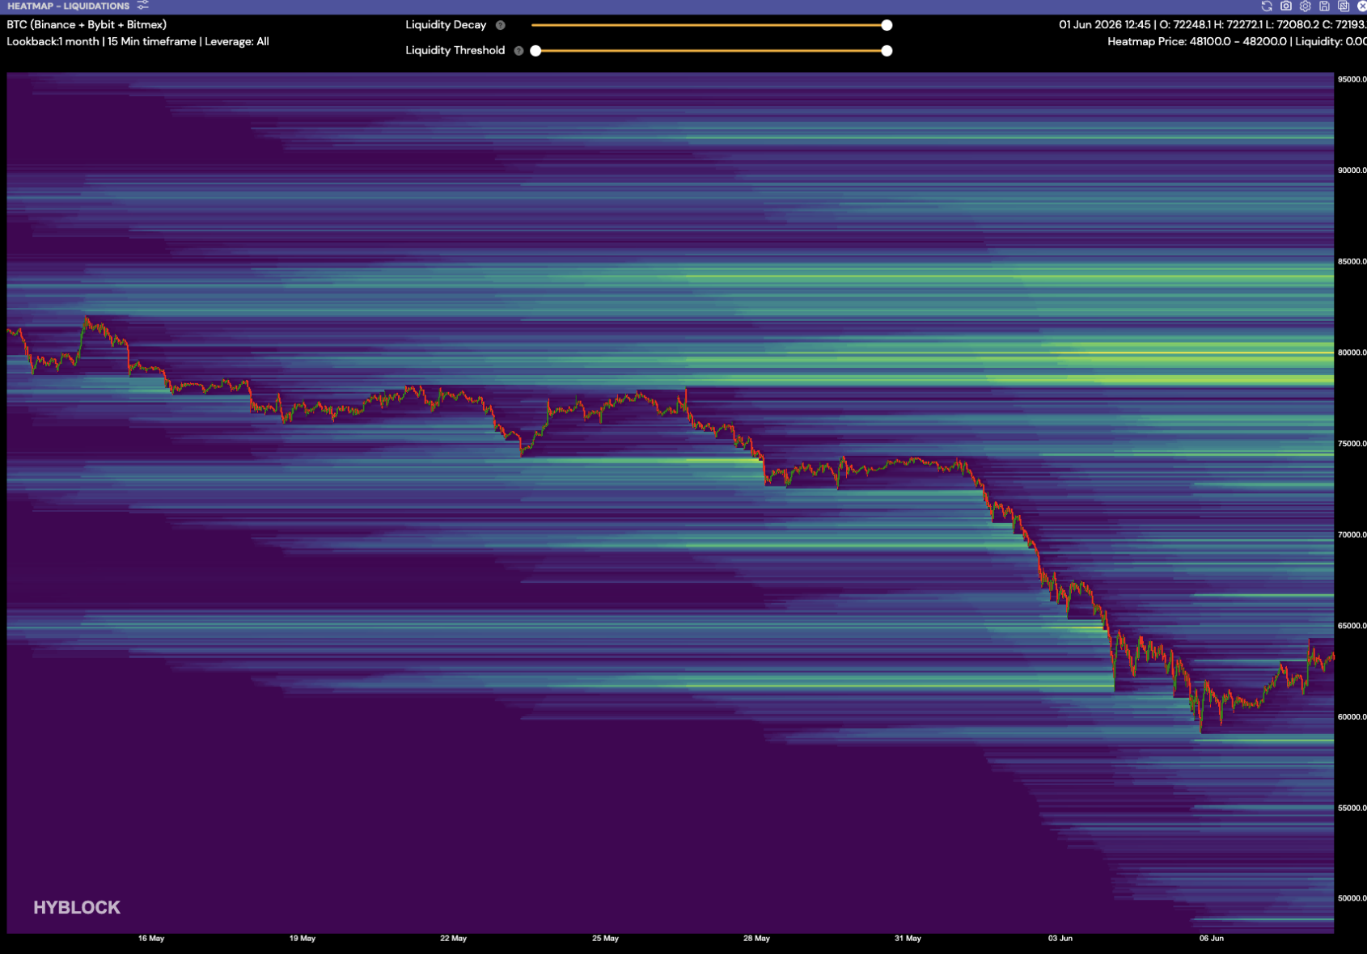Click the right handle of Liquidity Threshold slider
The image size is (1367, 954).
pos(887,51)
